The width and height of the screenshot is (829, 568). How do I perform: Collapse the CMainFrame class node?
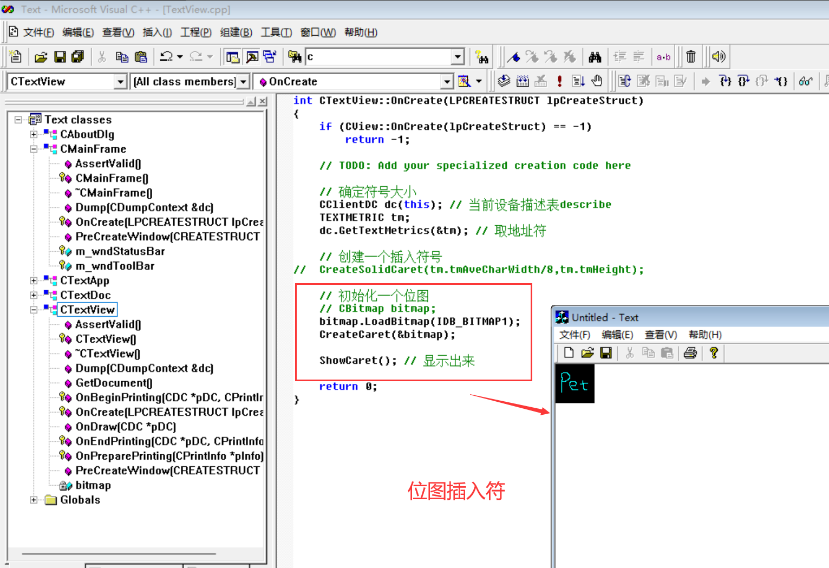coord(34,149)
